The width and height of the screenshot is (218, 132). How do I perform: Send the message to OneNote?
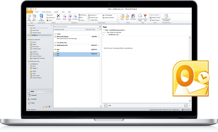pos(133,17)
